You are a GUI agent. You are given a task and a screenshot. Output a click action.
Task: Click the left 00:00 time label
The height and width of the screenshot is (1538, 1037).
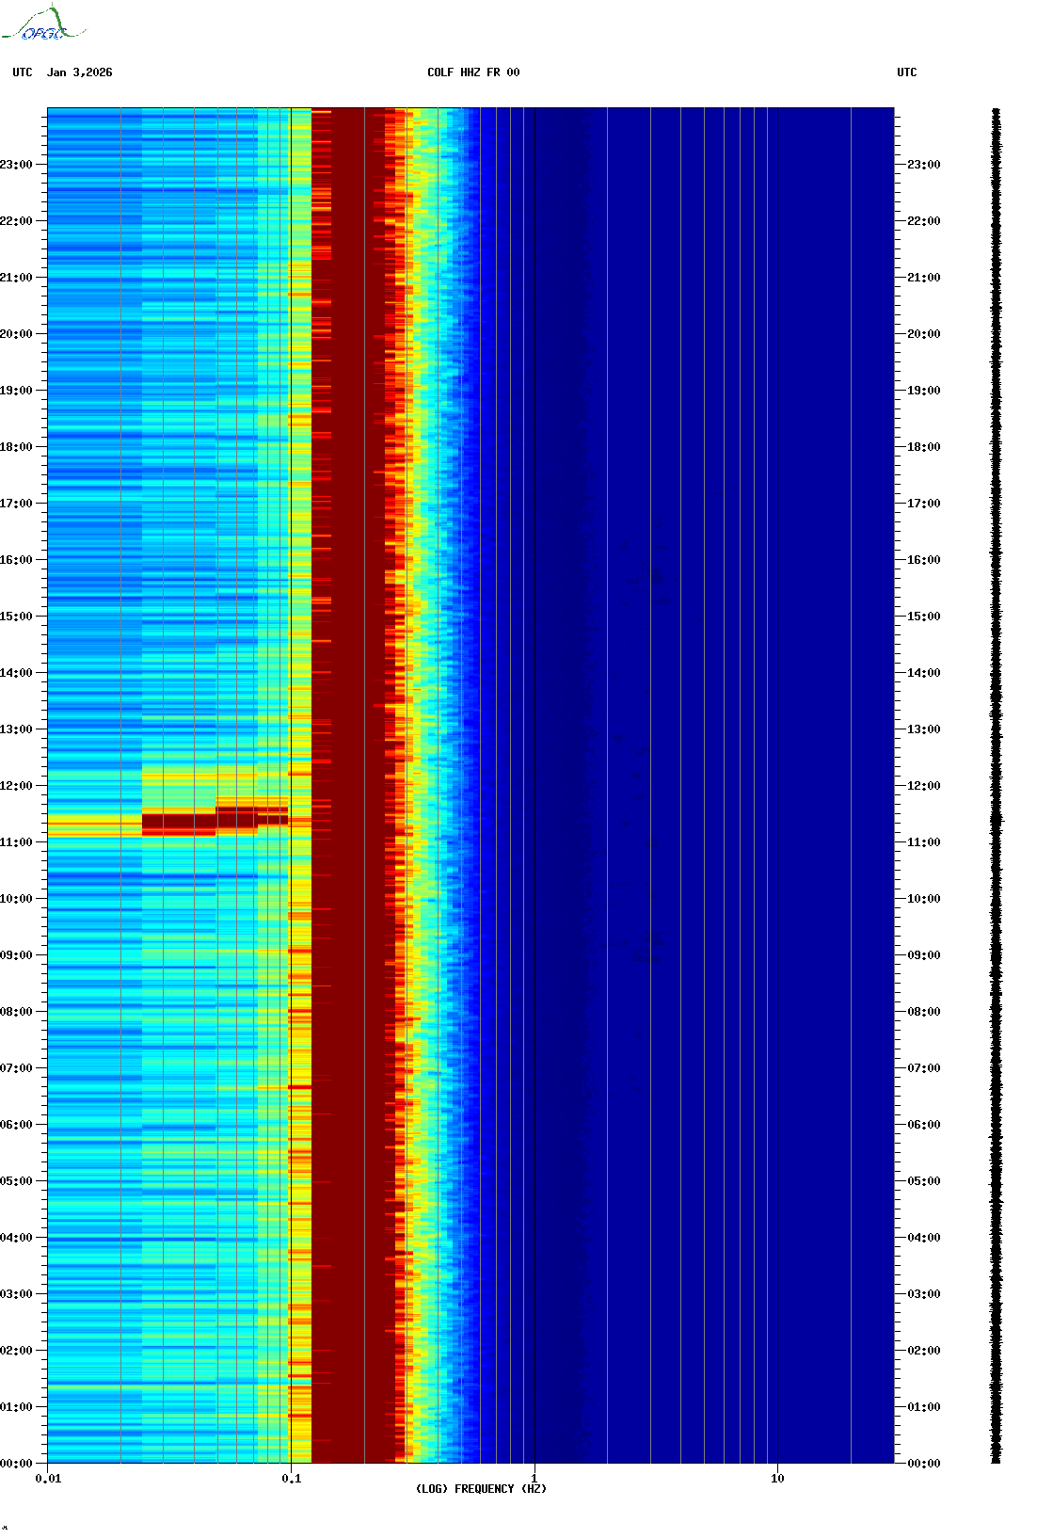point(16,1464)
